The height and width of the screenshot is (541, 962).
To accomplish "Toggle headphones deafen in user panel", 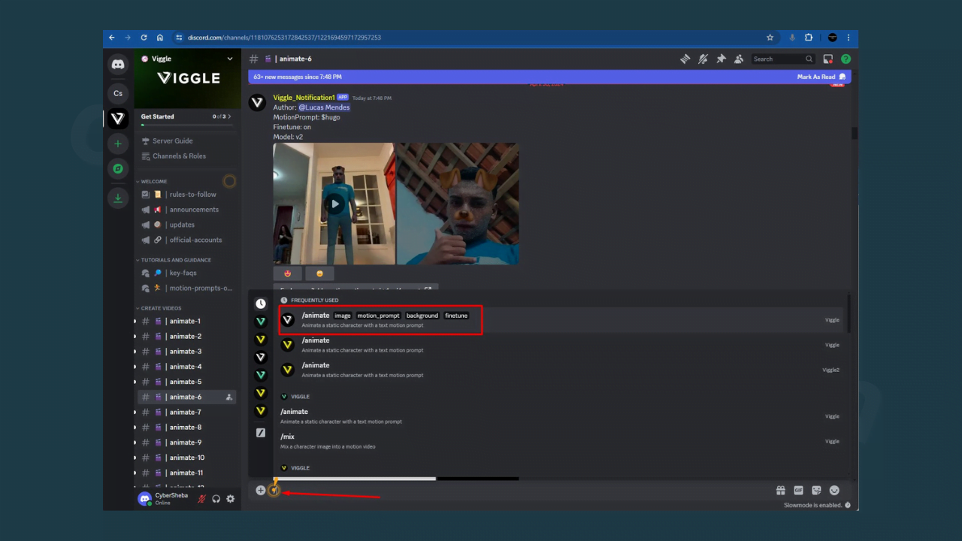I will click(x=216, y=499).
